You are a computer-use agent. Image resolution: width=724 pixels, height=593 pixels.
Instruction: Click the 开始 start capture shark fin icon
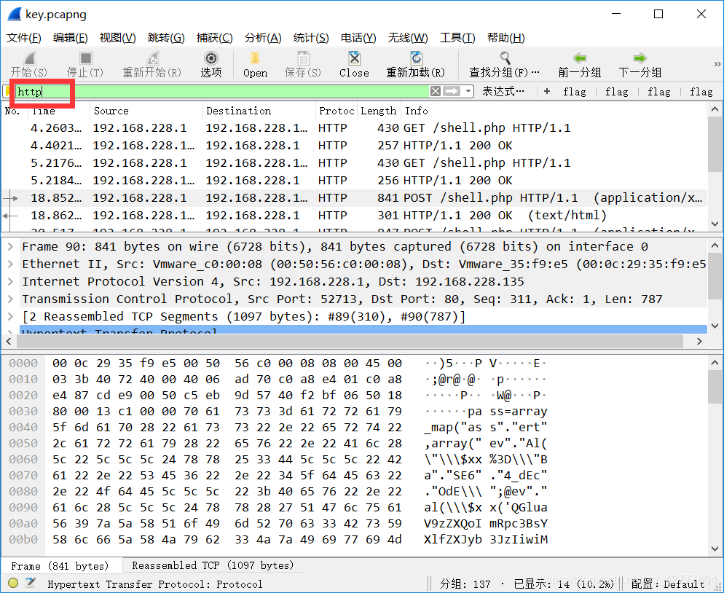30,58
